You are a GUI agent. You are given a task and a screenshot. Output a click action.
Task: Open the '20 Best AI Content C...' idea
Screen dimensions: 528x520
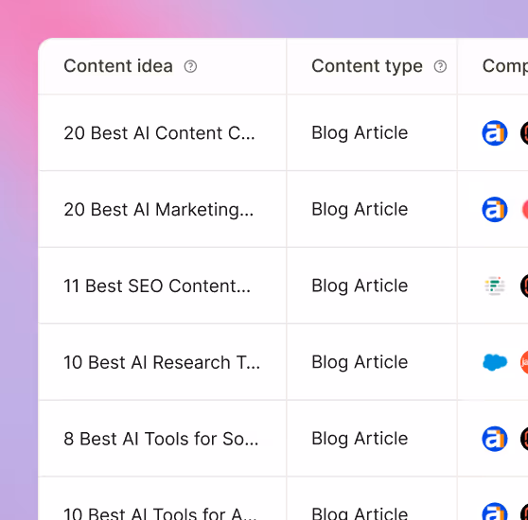(x=159, y=133)
